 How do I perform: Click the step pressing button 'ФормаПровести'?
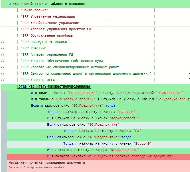point(93,118)
